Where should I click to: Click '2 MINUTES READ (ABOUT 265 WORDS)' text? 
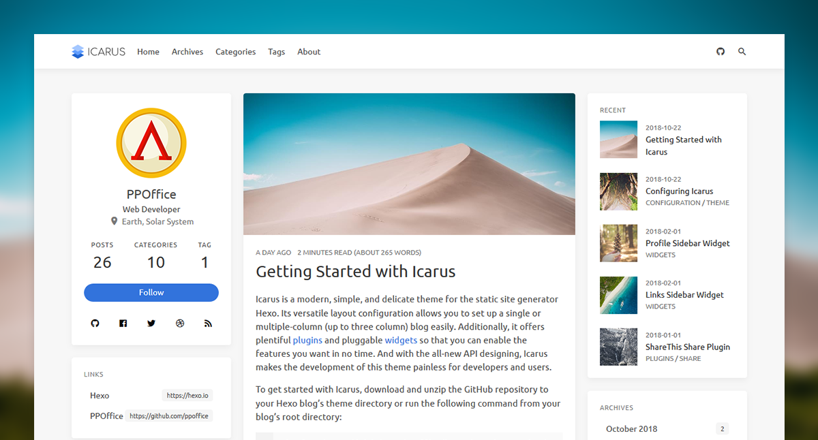click(359, 252)
